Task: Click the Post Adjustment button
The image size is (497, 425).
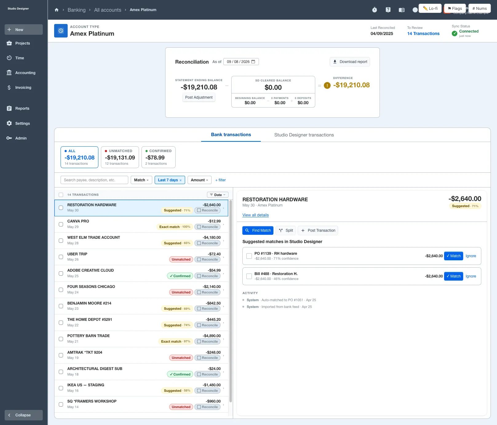Action: pyautogui.click(x=199, y=97)
